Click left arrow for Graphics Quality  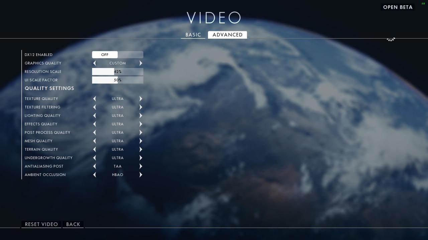94,63
